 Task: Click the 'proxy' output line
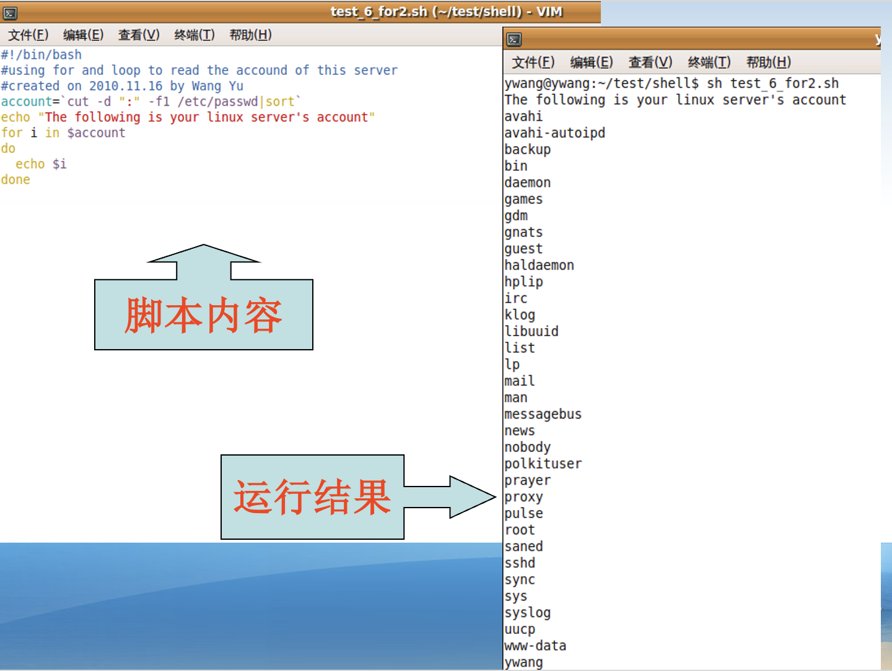tap(523, 496)
